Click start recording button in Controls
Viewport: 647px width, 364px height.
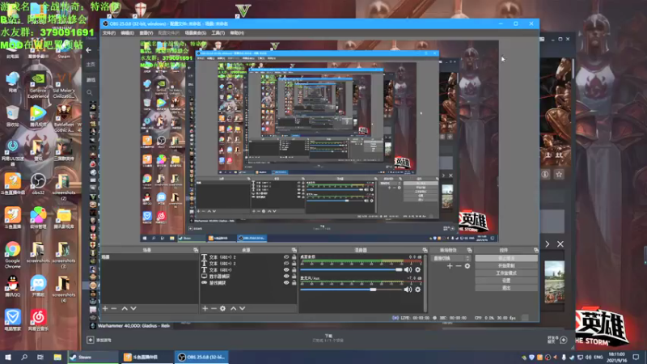(506, 266)
